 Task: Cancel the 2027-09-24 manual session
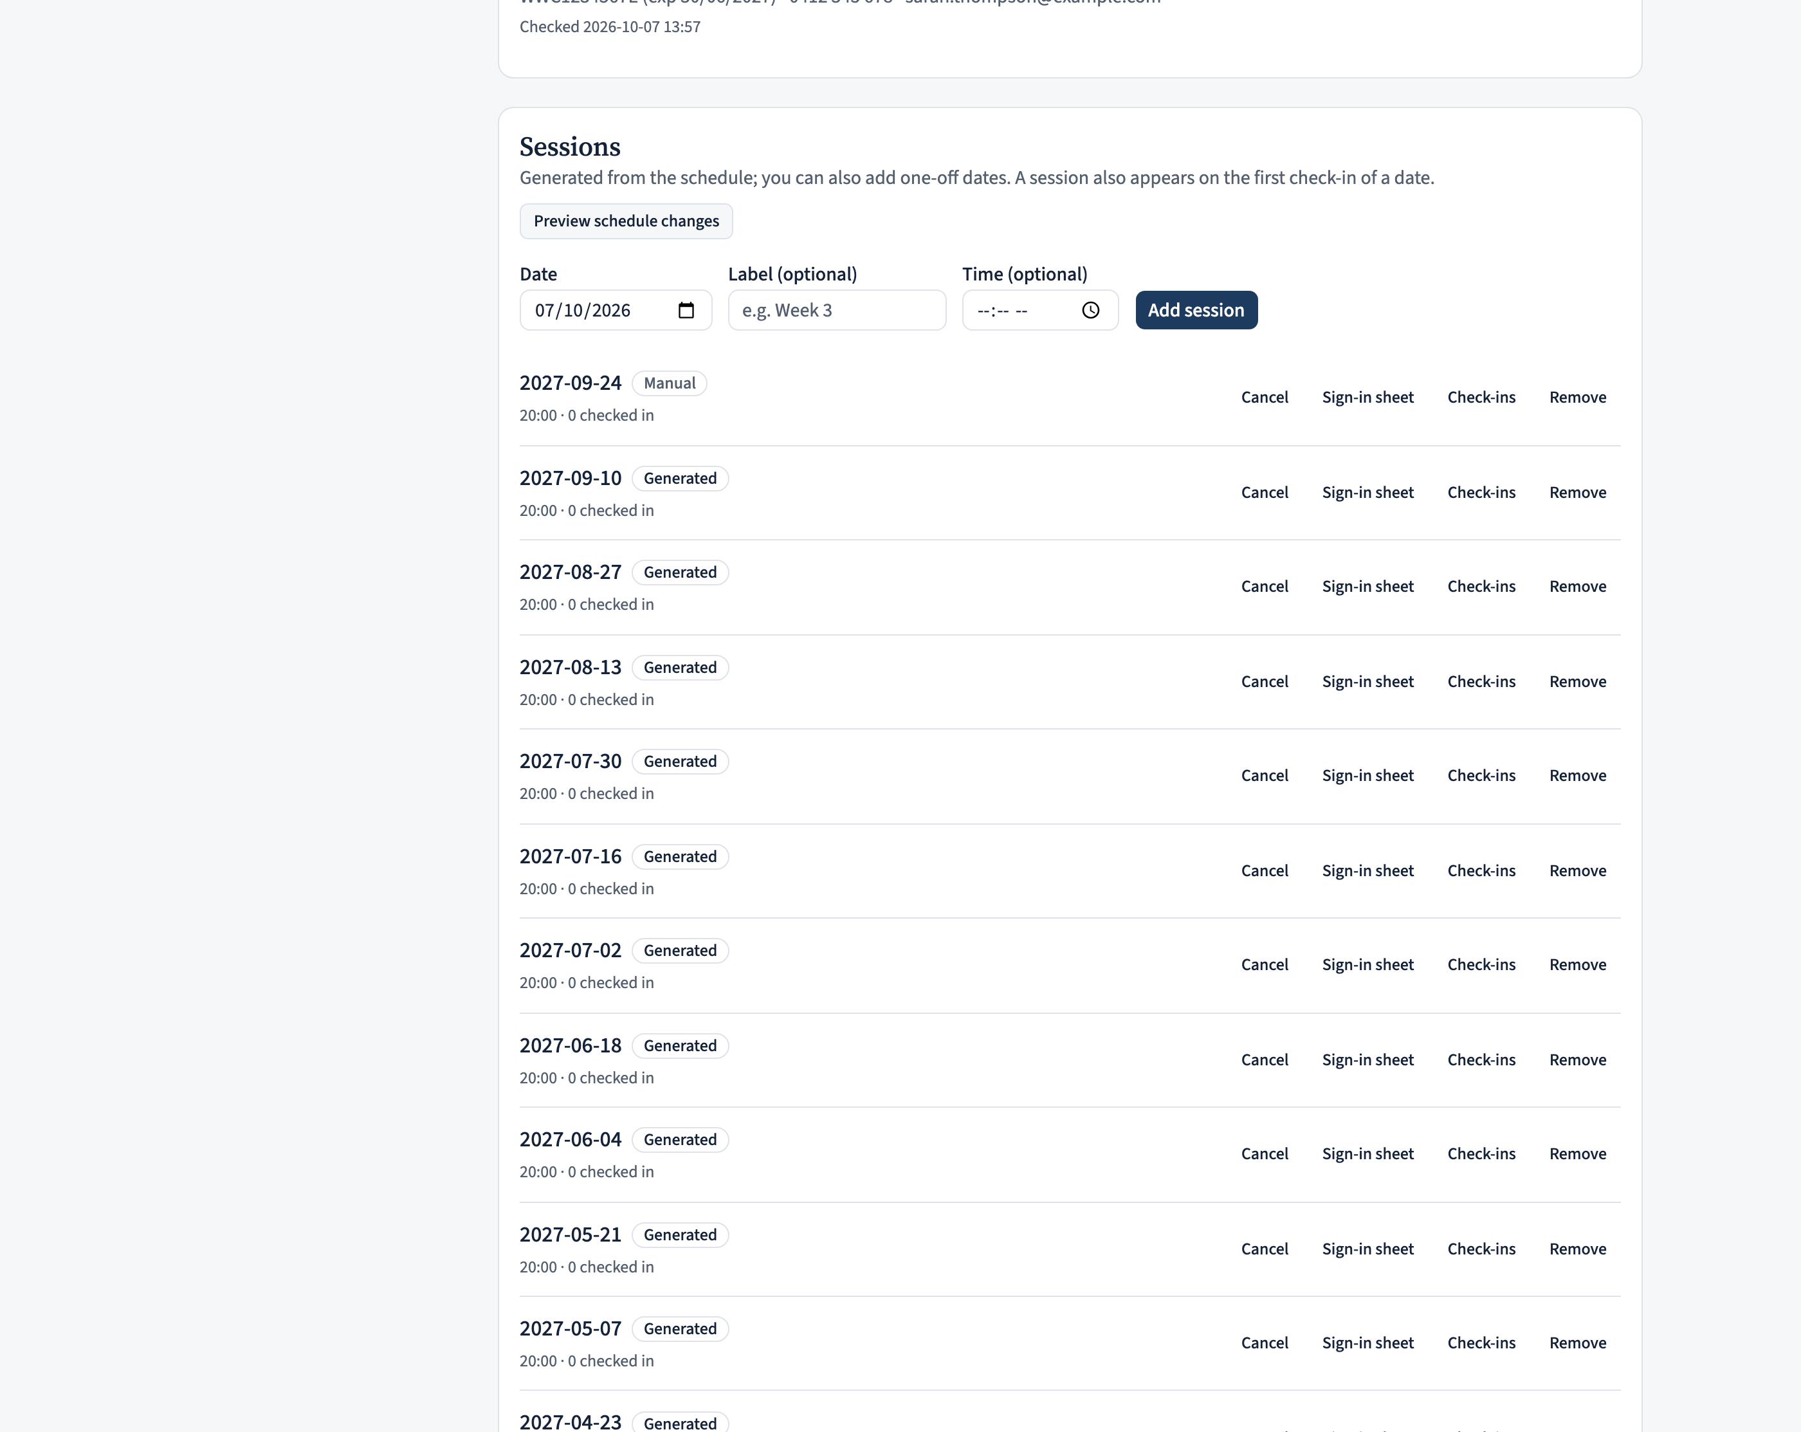point(1265,397)
